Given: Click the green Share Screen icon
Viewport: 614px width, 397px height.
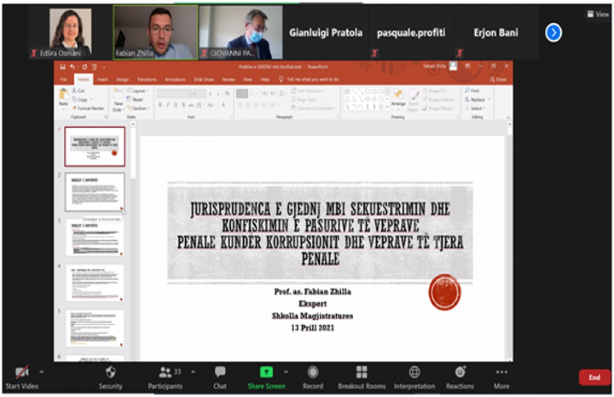Looking at the screenshot, I should [x=266, y=372].
